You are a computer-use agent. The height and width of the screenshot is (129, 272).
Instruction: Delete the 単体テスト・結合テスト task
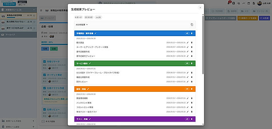192,111
